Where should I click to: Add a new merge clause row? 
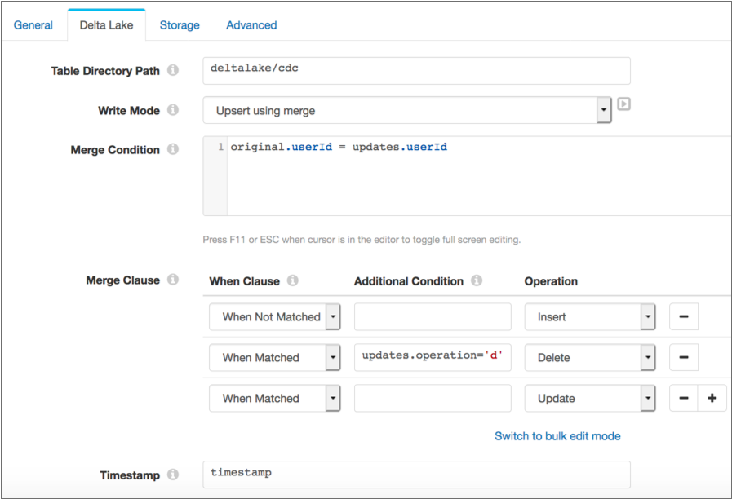tap(712, 398)
